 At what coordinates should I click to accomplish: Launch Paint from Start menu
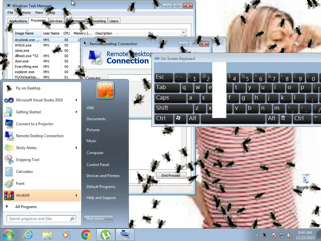42,183
